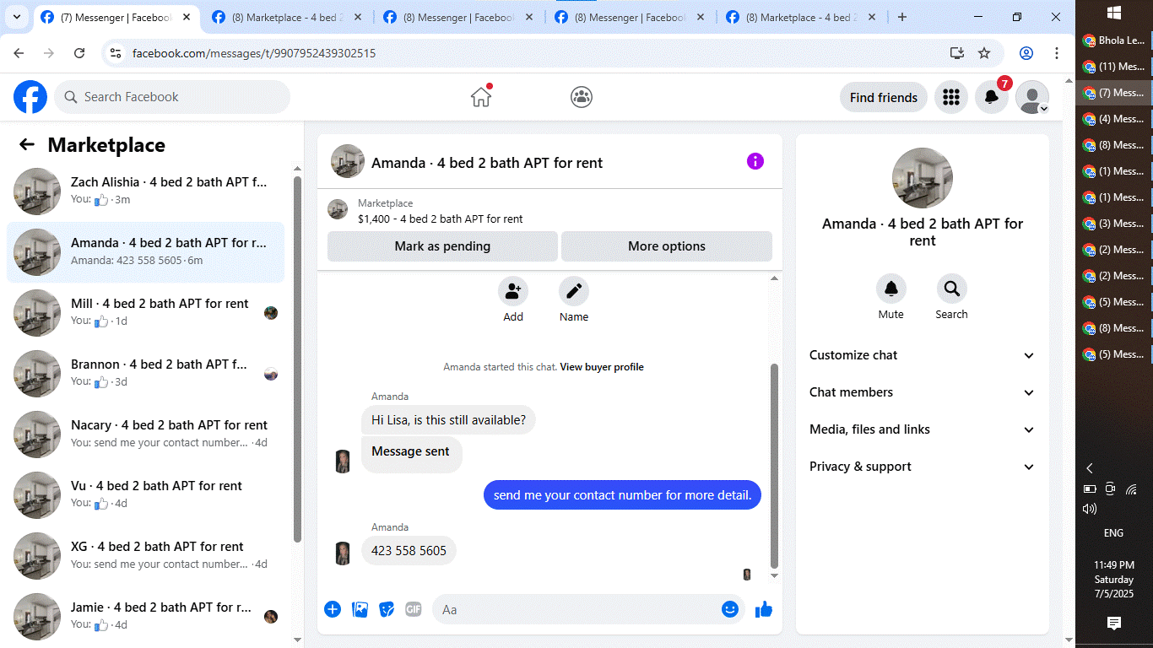
Task: Expand Privacy & support section
Action: tap(923, 467)
